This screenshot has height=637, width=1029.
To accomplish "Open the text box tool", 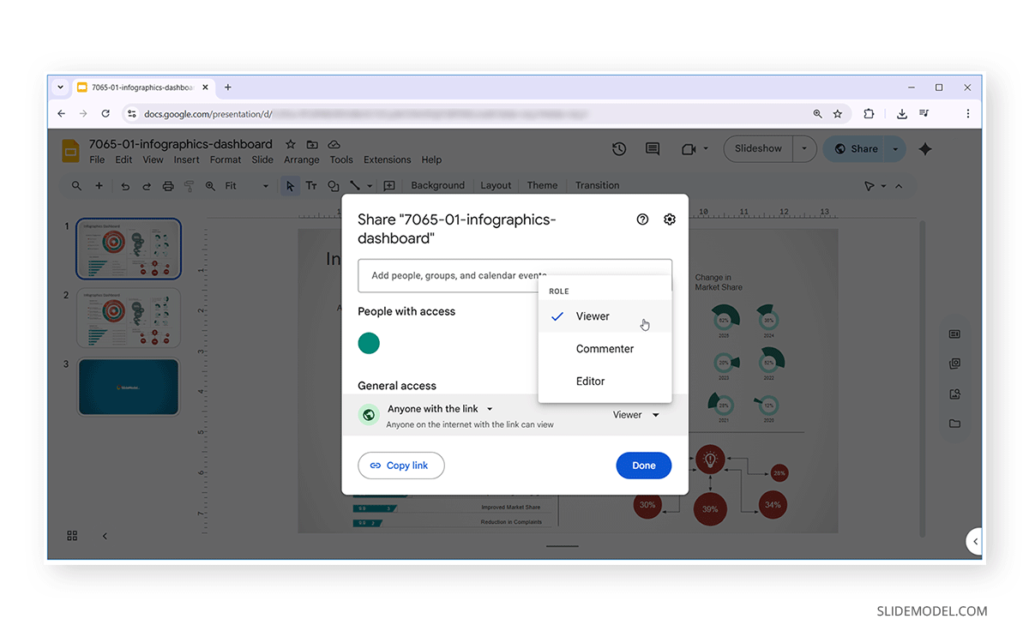I will 311,185.
